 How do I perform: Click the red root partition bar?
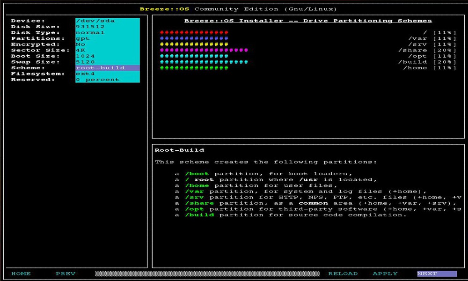click(194, 33)
